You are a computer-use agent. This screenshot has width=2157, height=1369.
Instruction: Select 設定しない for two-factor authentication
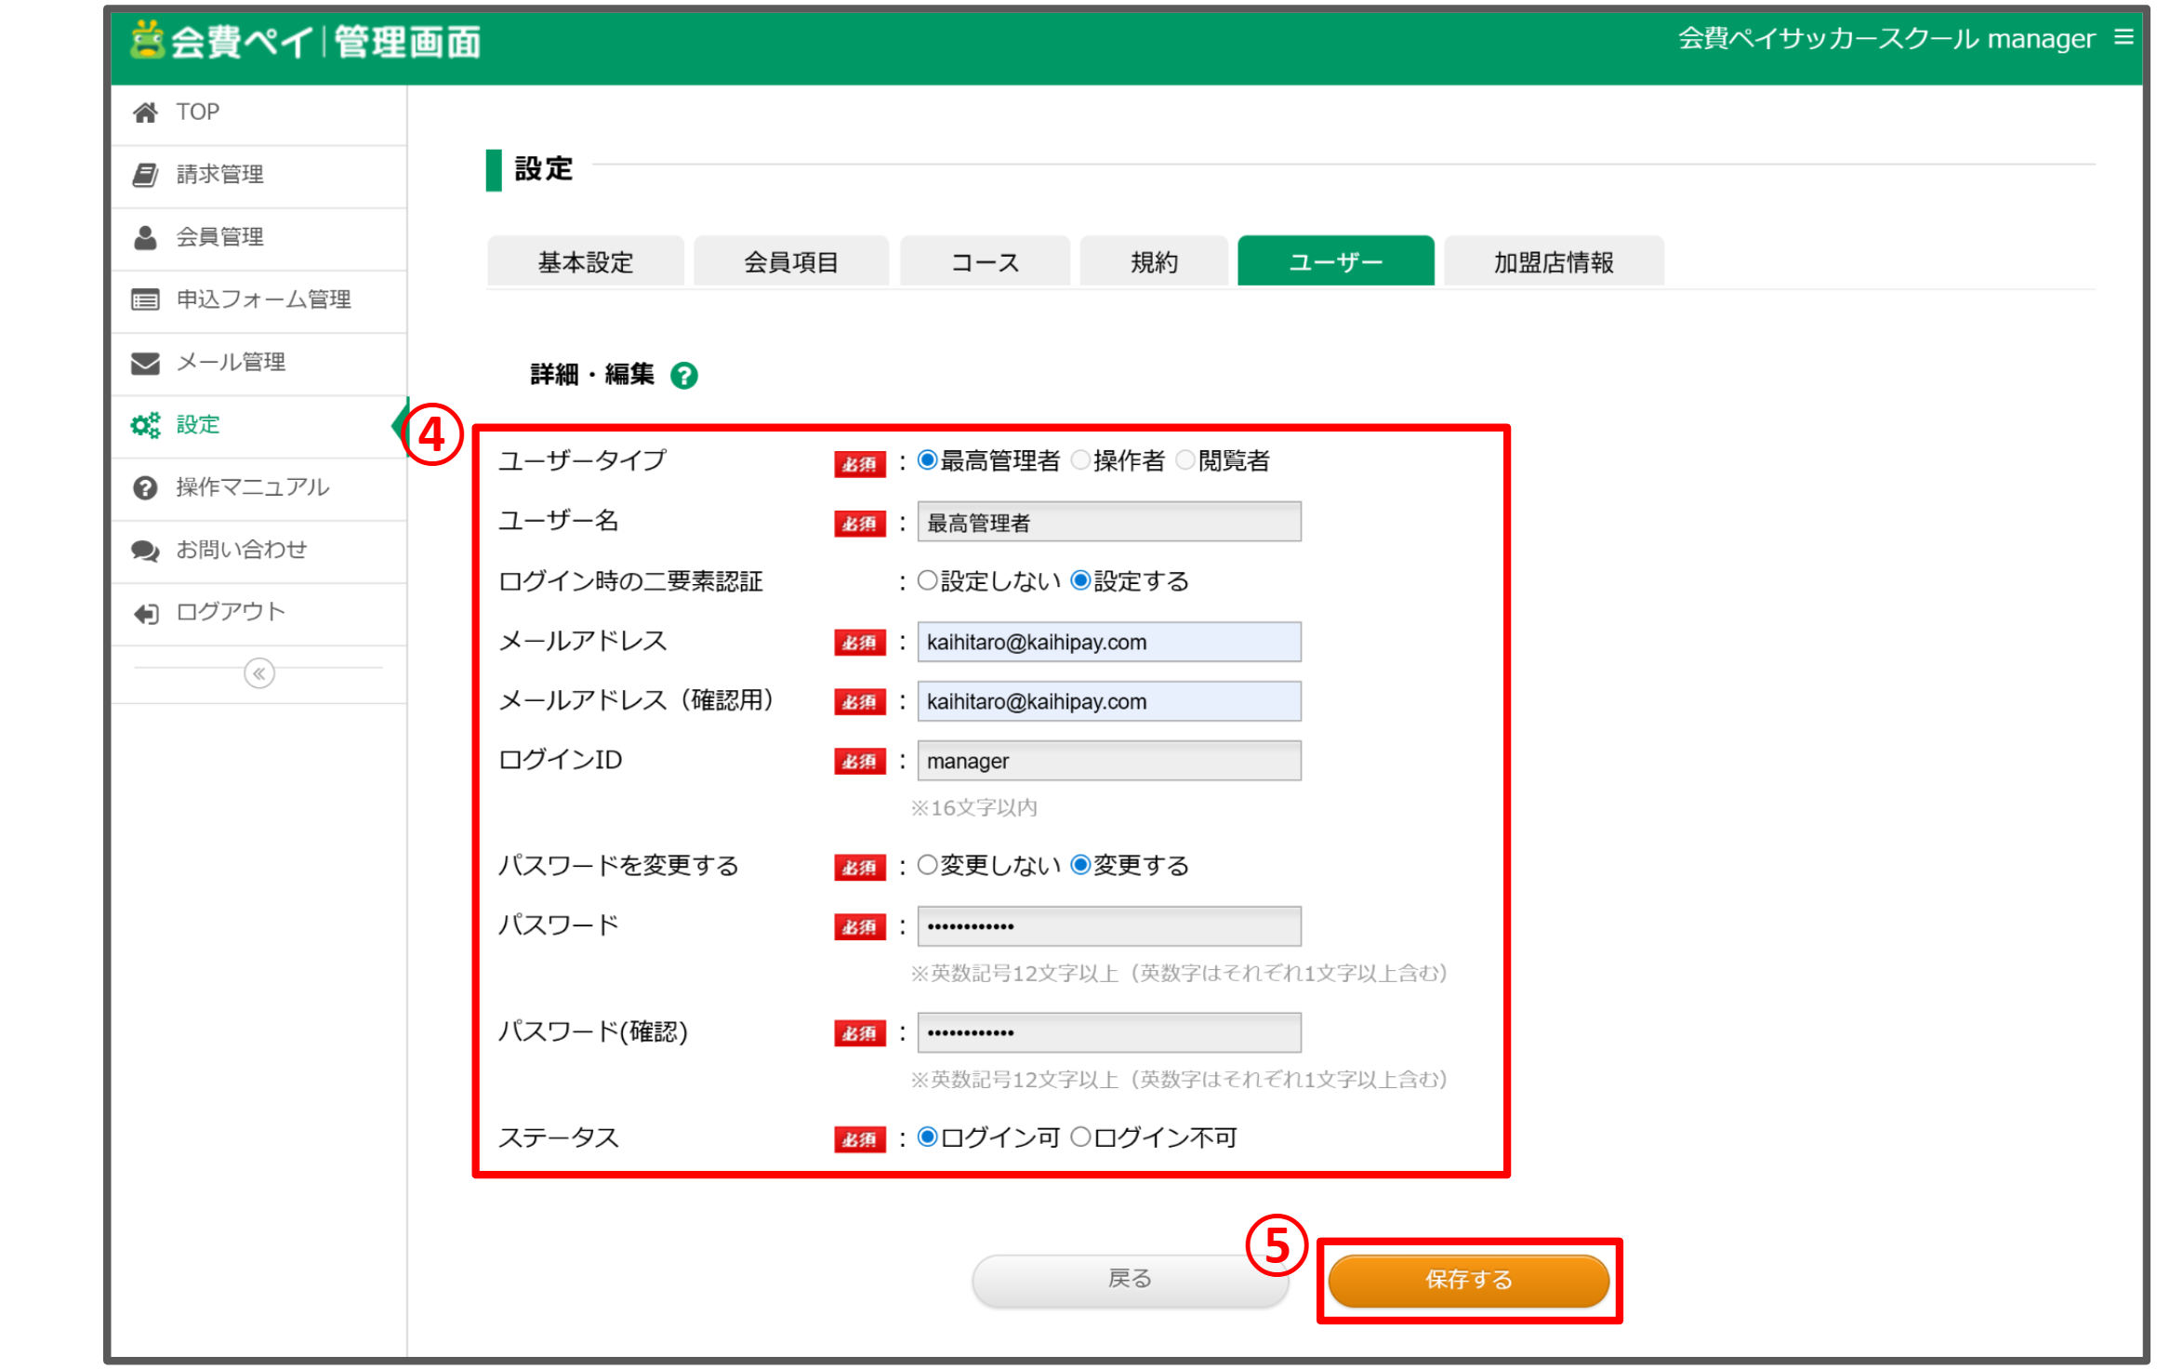927,581
